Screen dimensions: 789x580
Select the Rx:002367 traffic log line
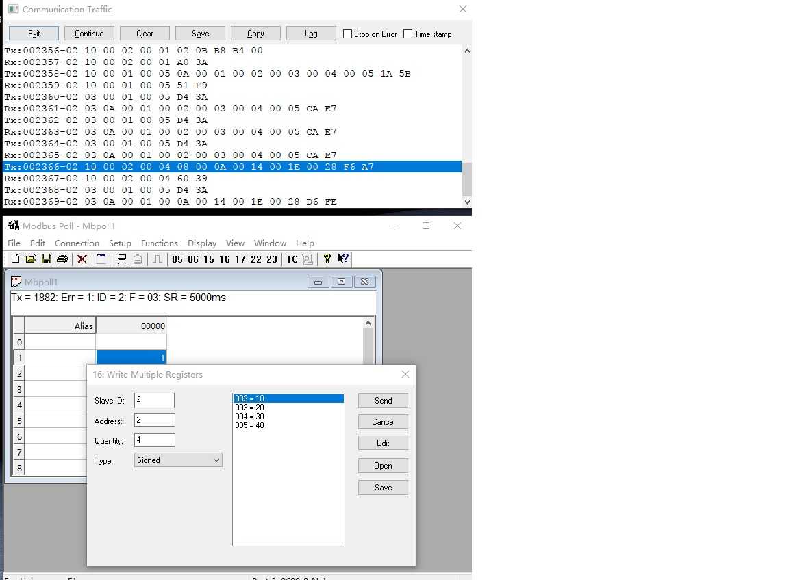click(x=232, y=179)
